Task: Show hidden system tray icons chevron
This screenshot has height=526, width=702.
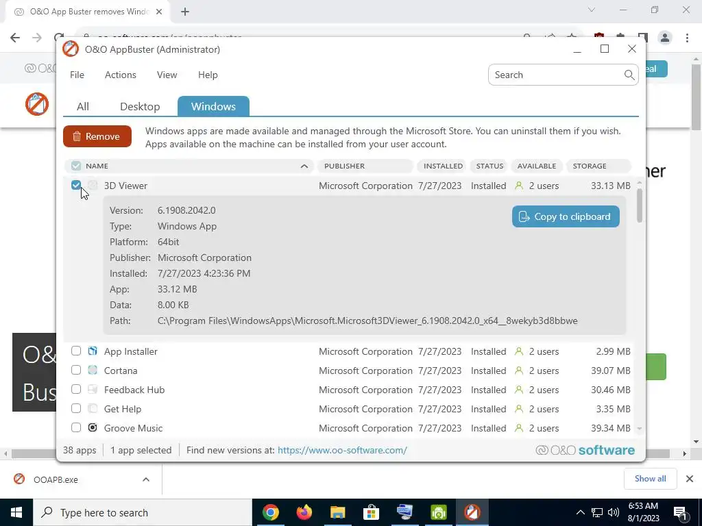Action: click(x=580, y=512)
